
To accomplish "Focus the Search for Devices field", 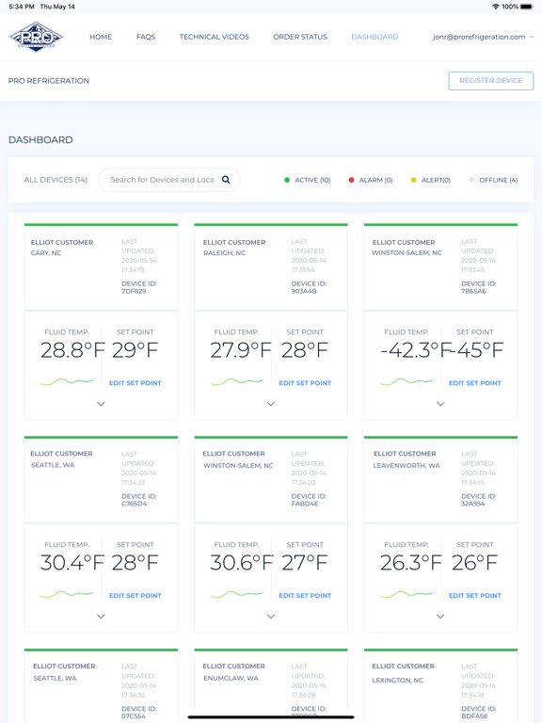I will click(169, 180).
